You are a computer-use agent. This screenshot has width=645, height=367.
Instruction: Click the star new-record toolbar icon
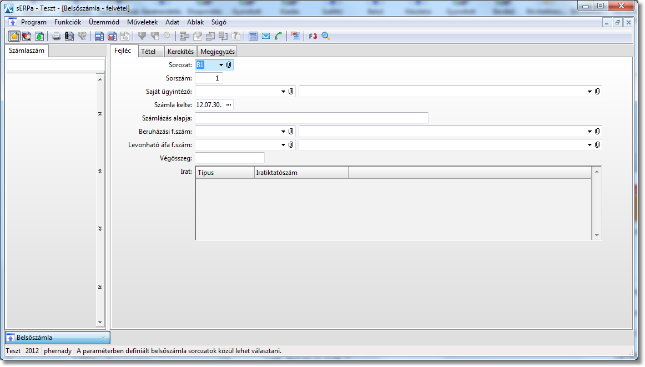coord(14,36)
